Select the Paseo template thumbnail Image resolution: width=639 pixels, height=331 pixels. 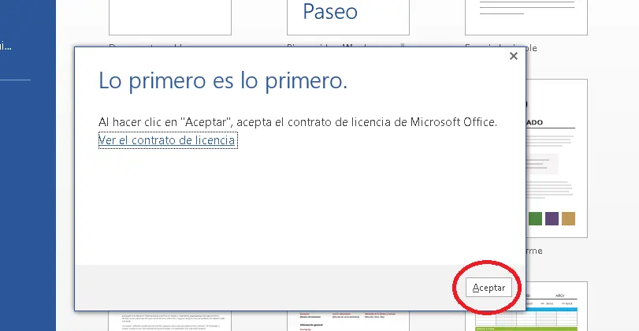pyautogui.click(x=348, y=17)
